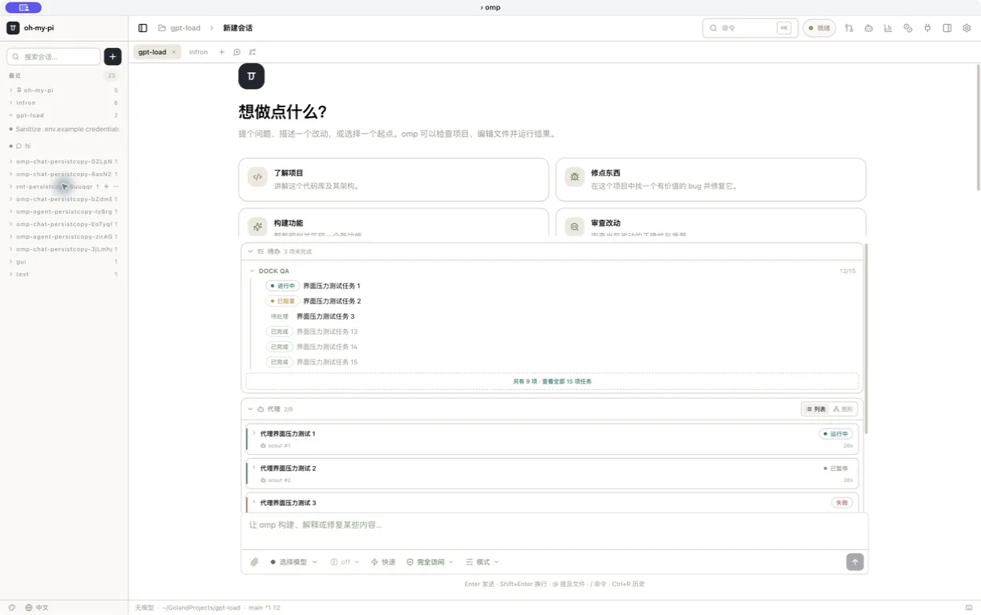This screenshot has width=981, height=615.
Task: Select the 修点东西 card
Action: click(711, 179)
